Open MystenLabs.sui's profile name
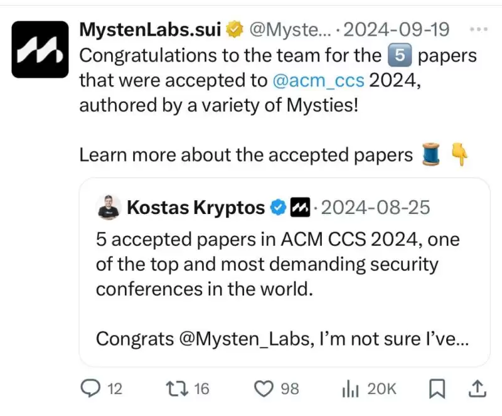502x416 pixels. tap(149, 29)
